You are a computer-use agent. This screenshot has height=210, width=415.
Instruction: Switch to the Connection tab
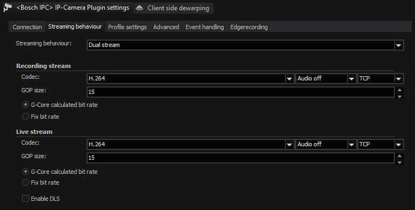coord(27,27)
